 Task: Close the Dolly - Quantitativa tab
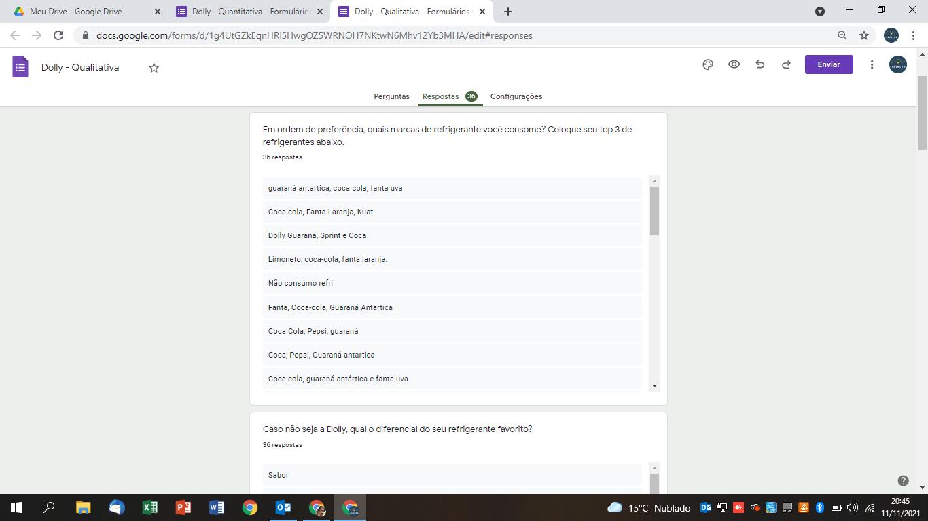320,12
